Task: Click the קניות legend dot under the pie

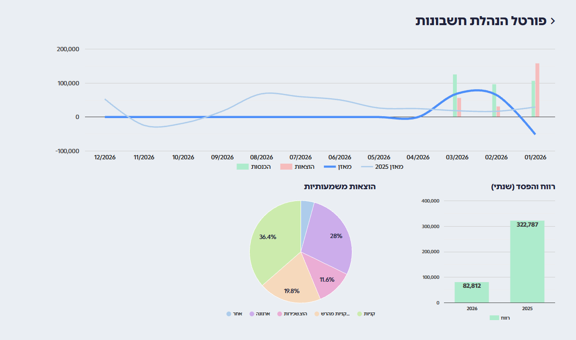Action: click(359, 314)
